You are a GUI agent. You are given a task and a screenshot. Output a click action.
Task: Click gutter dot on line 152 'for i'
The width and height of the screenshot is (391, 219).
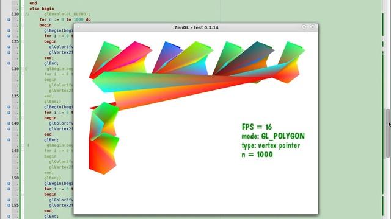[x=9, y=189]
